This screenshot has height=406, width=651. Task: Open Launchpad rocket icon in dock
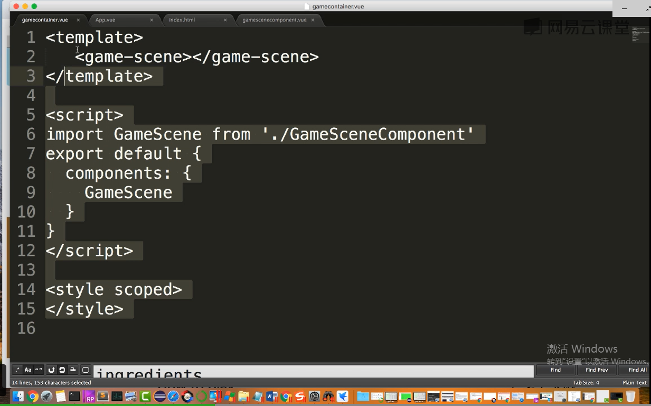[46, 396]
